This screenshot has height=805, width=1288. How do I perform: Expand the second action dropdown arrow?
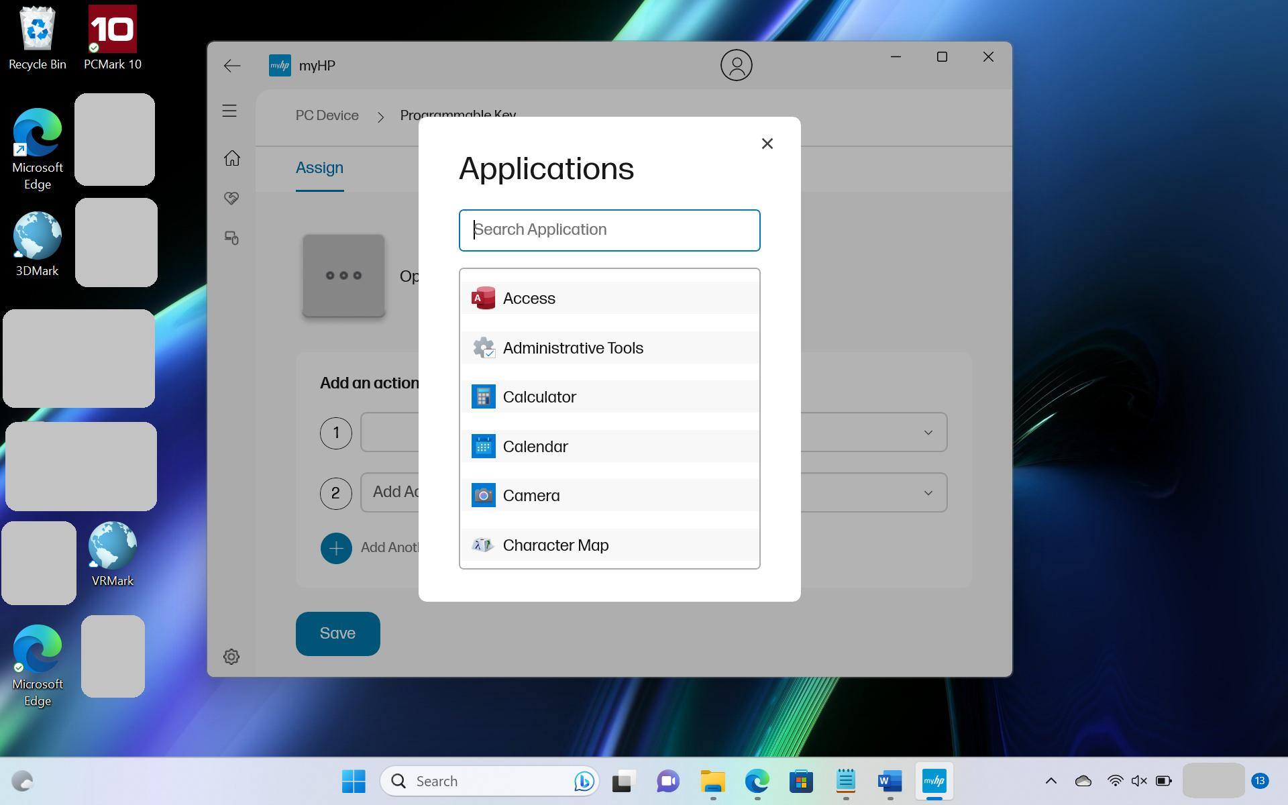pyautogui.click(x=928, y=493)
